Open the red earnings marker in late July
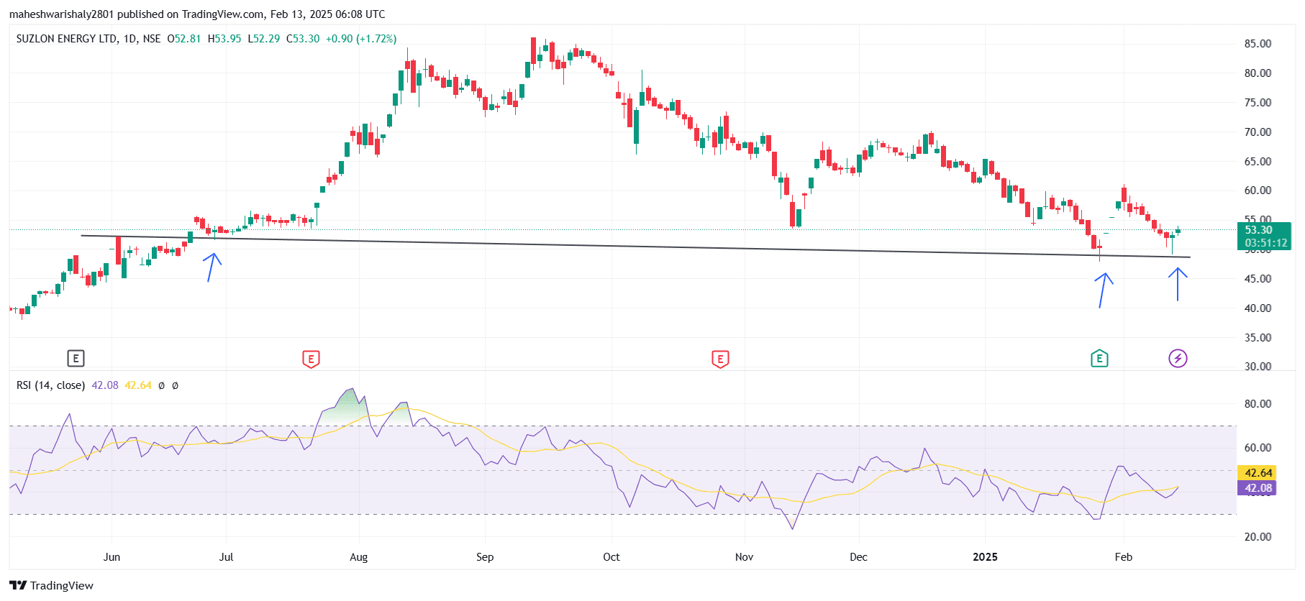 (x=311, y=359)
